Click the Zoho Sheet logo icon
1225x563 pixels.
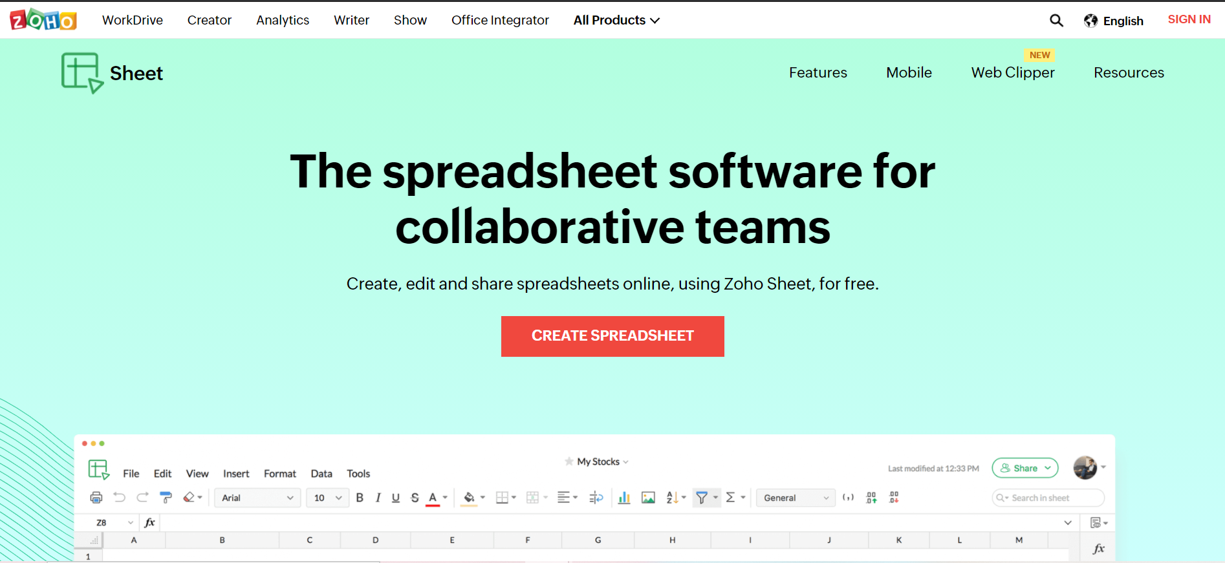82,73
